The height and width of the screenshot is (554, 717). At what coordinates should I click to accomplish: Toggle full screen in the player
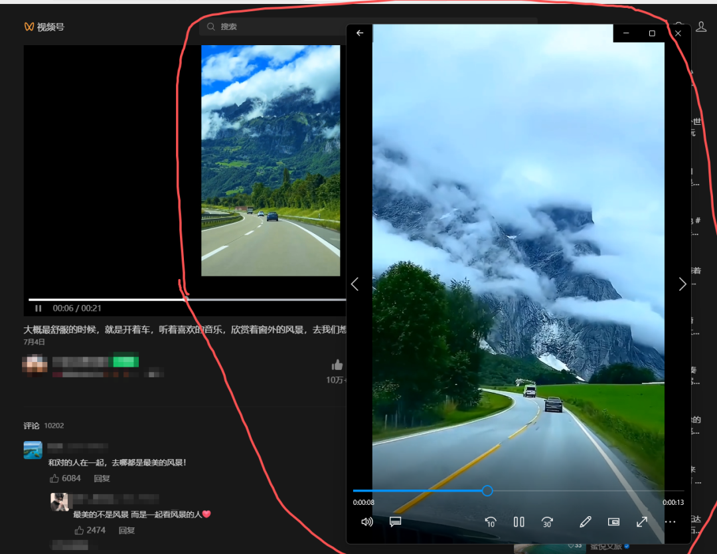coord(642,522)
